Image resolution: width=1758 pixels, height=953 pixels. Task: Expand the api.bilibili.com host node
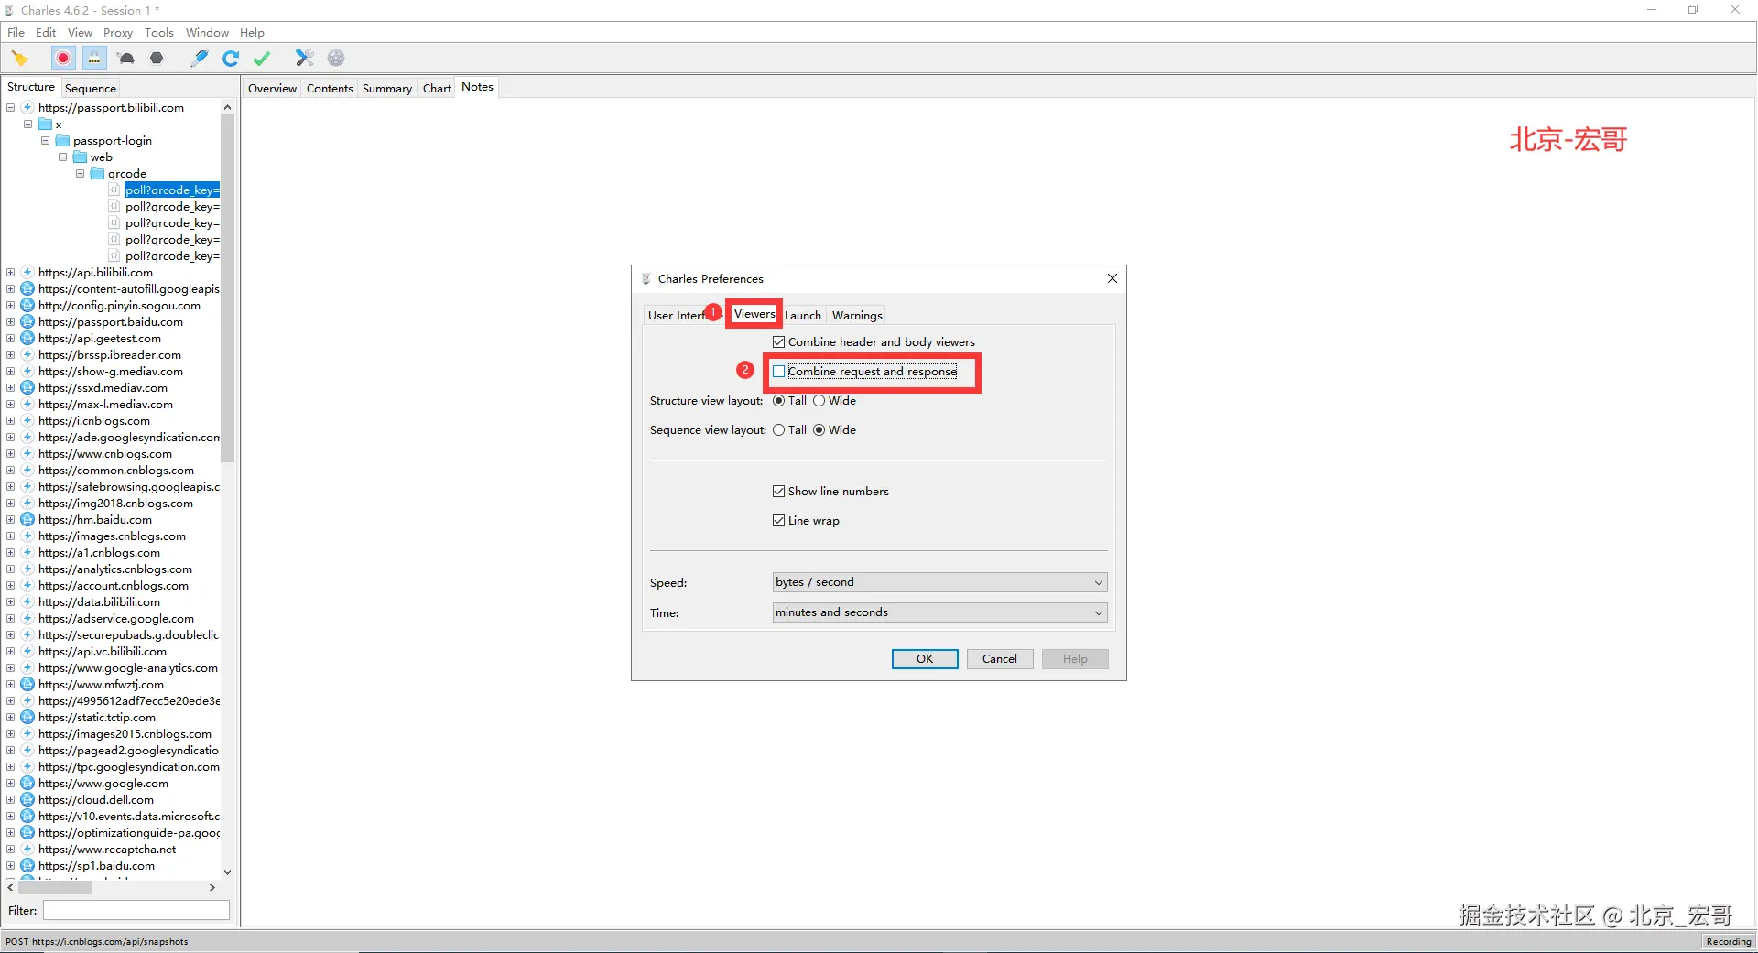click(x=10, y=273)
